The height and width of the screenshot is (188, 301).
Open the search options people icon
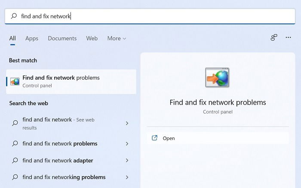pos(274,38)
